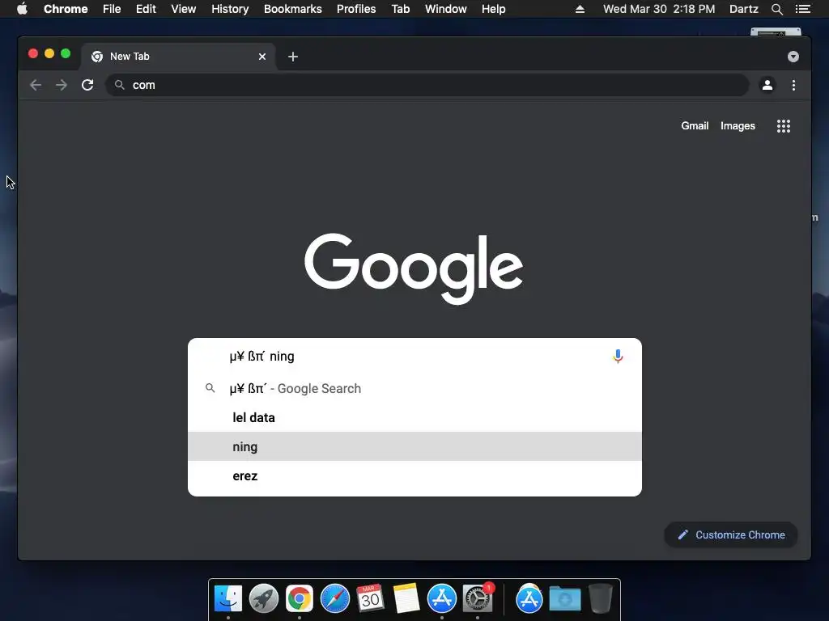Click the pencil icon in Customize Chrome
This screenshot has height=621, width=829.
point(683,535)
